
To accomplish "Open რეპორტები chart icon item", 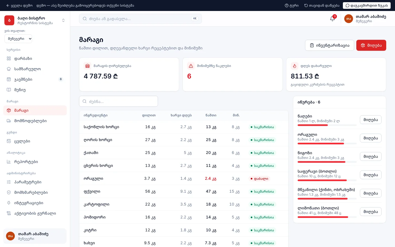I will click(35, 162).
